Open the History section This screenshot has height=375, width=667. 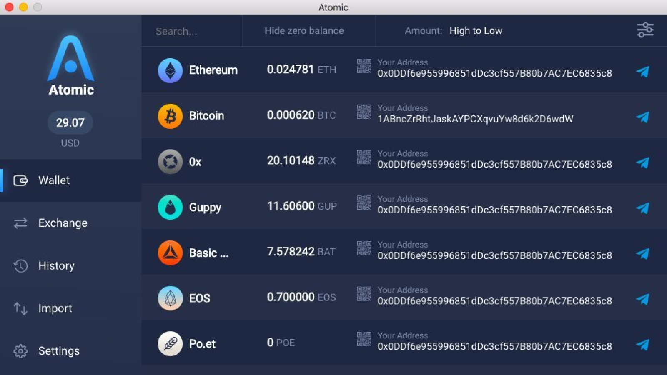click(70, 266)
